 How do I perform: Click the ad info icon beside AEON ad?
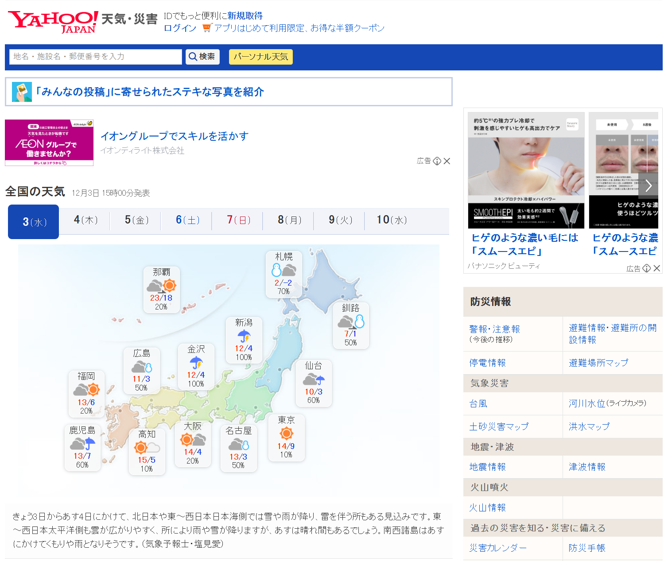437,161
